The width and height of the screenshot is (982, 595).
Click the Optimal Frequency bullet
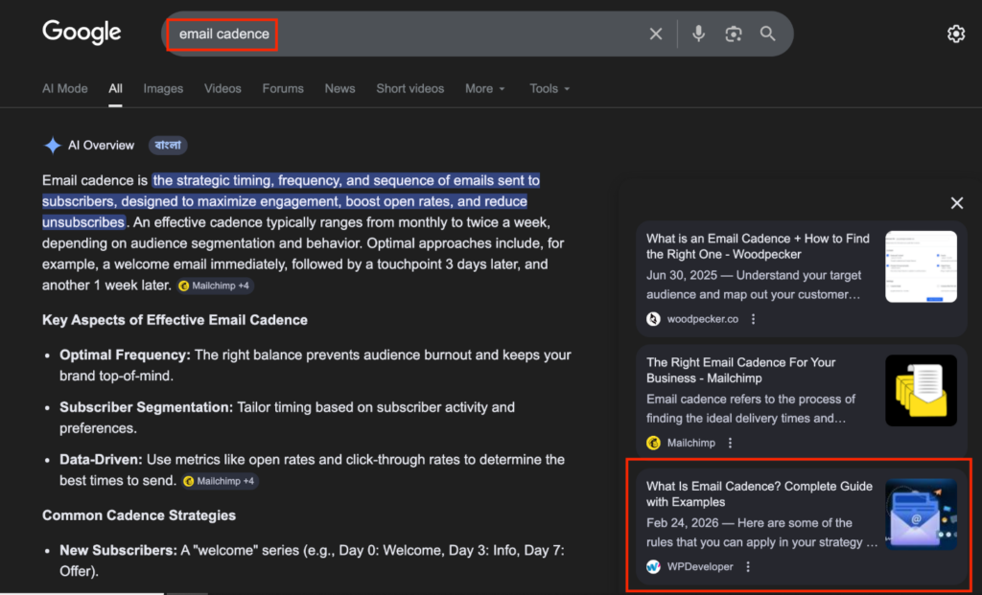click(315, 365)
